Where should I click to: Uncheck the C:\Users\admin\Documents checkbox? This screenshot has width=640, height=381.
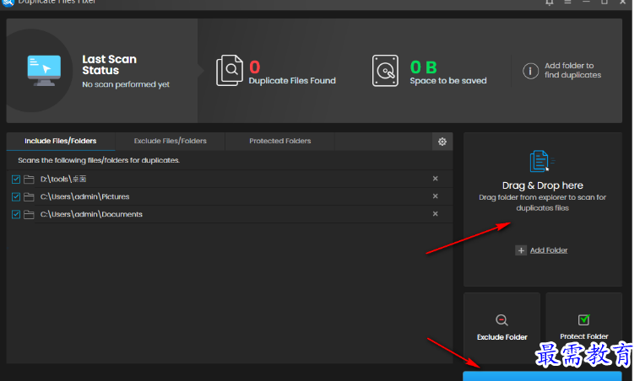16,214
